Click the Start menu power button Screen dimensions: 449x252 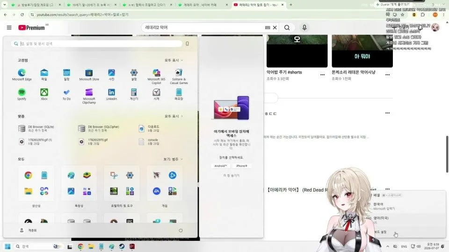tap(181, 230)
